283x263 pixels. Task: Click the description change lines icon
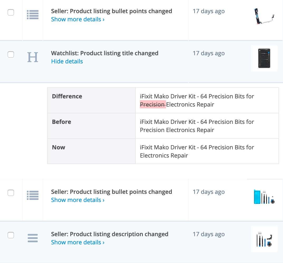pyautogui.click(x=33, y=238)
